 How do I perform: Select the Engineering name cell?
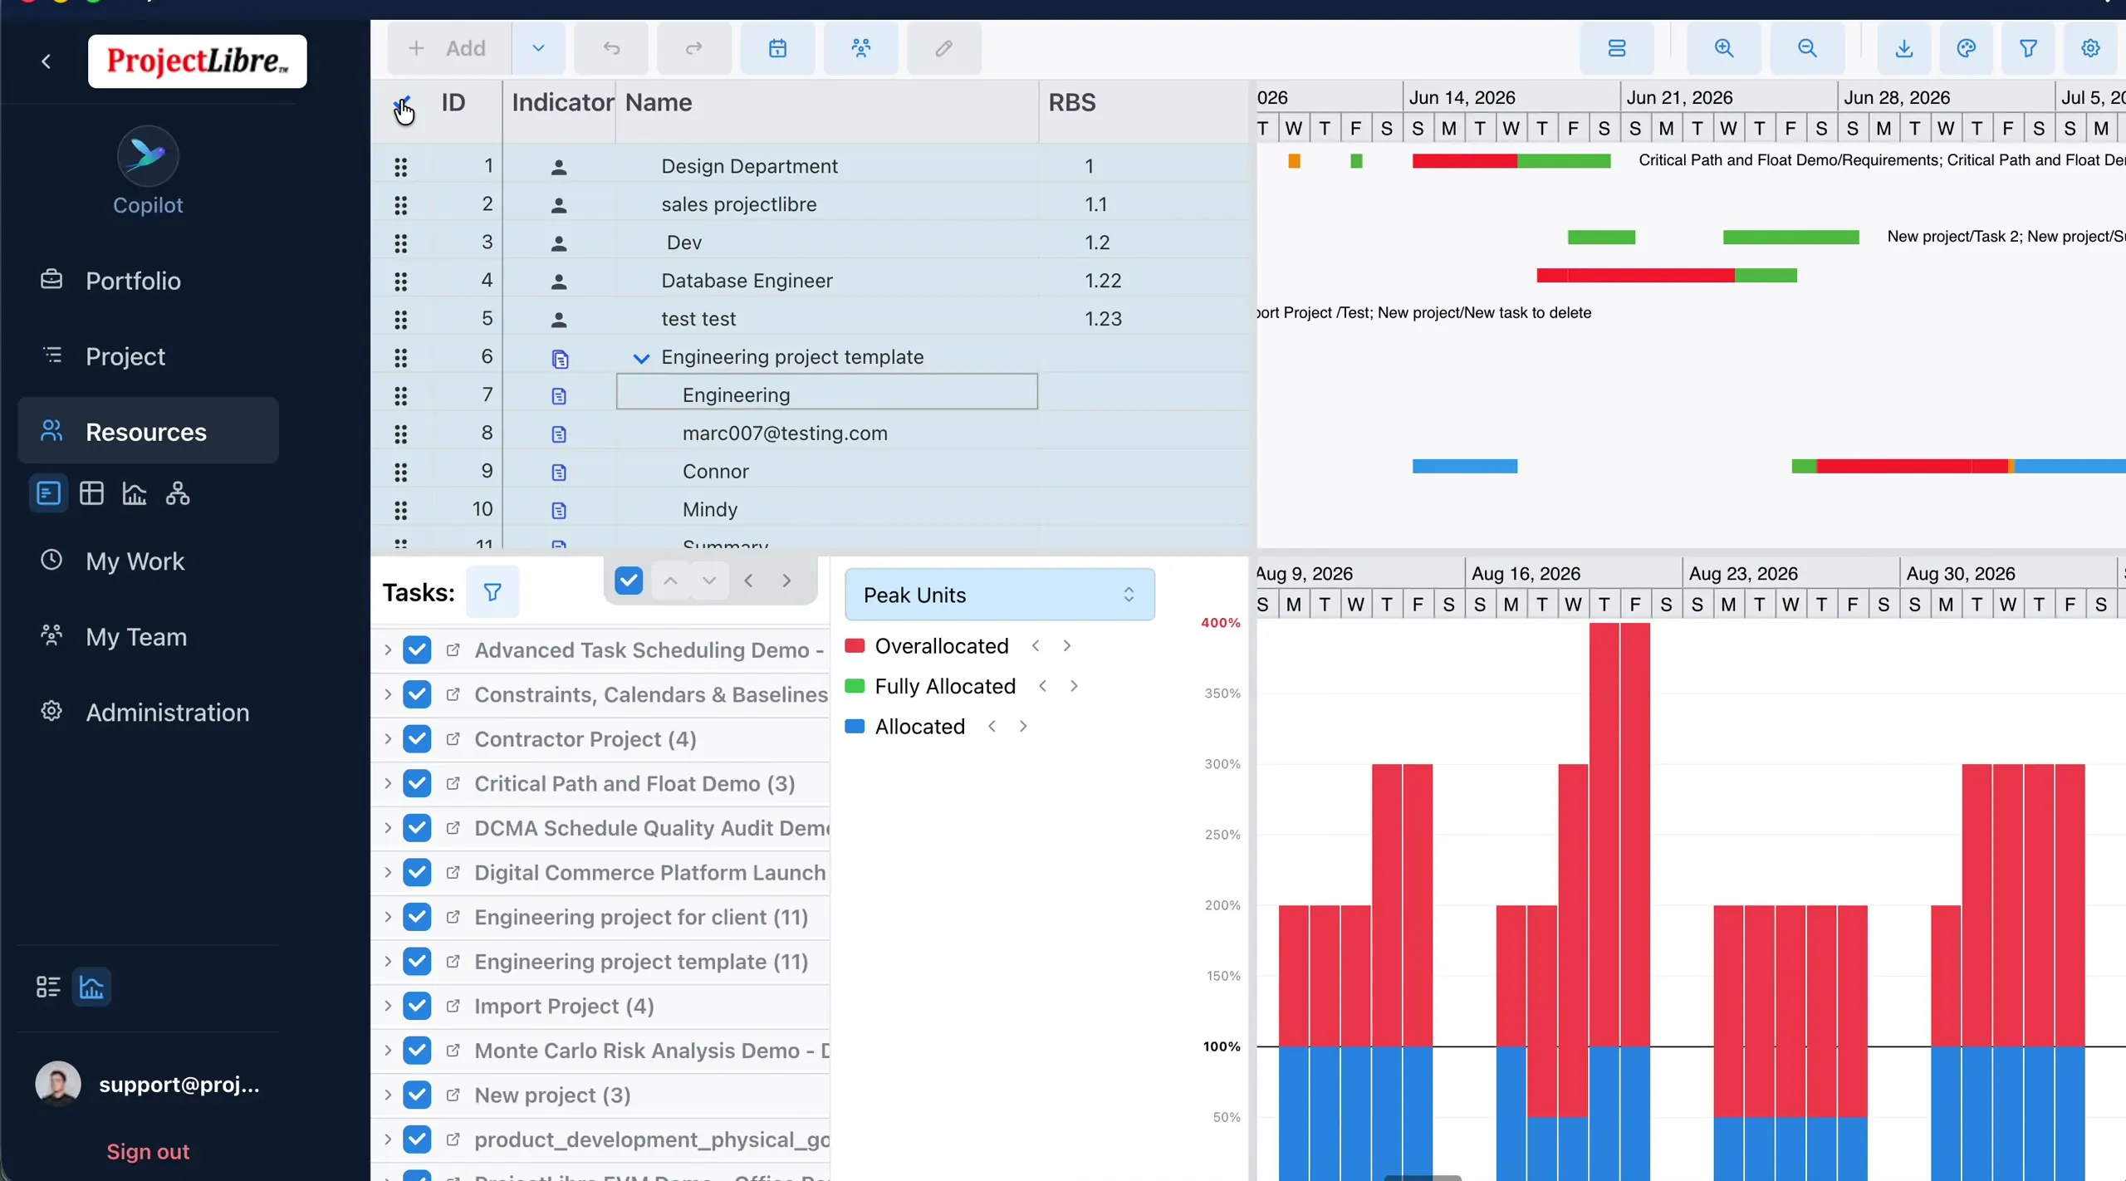pyautogui.click(x=827, y=391)
